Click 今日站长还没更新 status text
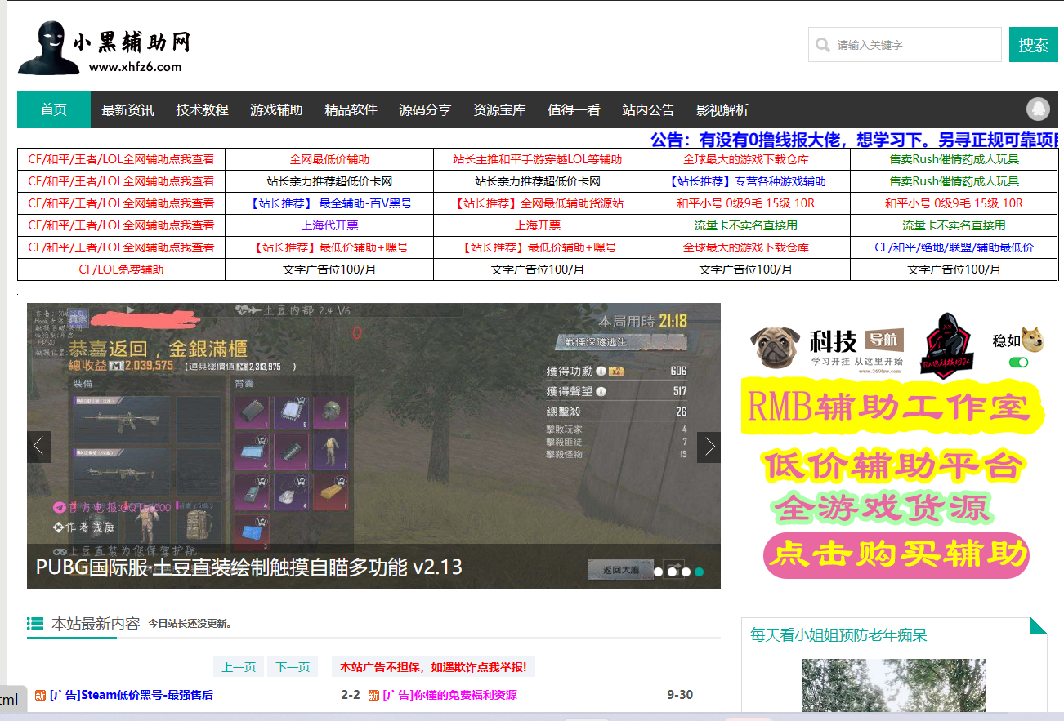This screenshot has width=1064, height=721. coord(190,624)
